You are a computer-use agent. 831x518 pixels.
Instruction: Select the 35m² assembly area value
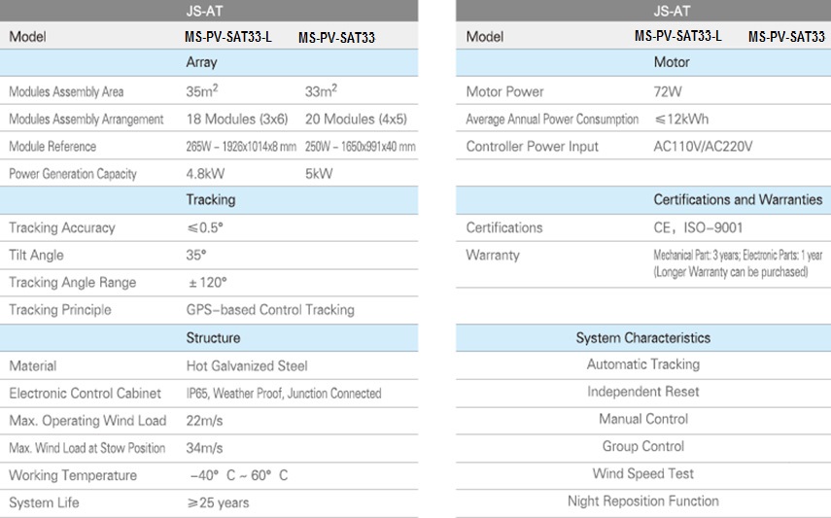coord(204,91)
